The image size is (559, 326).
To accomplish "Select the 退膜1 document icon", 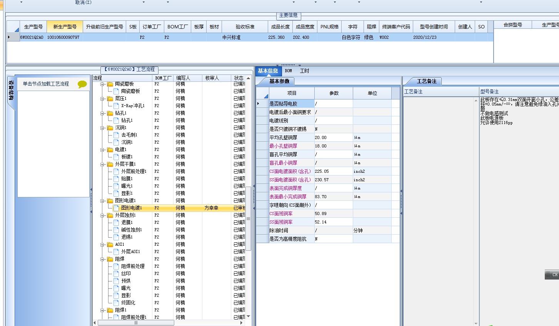I will point(116,222).
